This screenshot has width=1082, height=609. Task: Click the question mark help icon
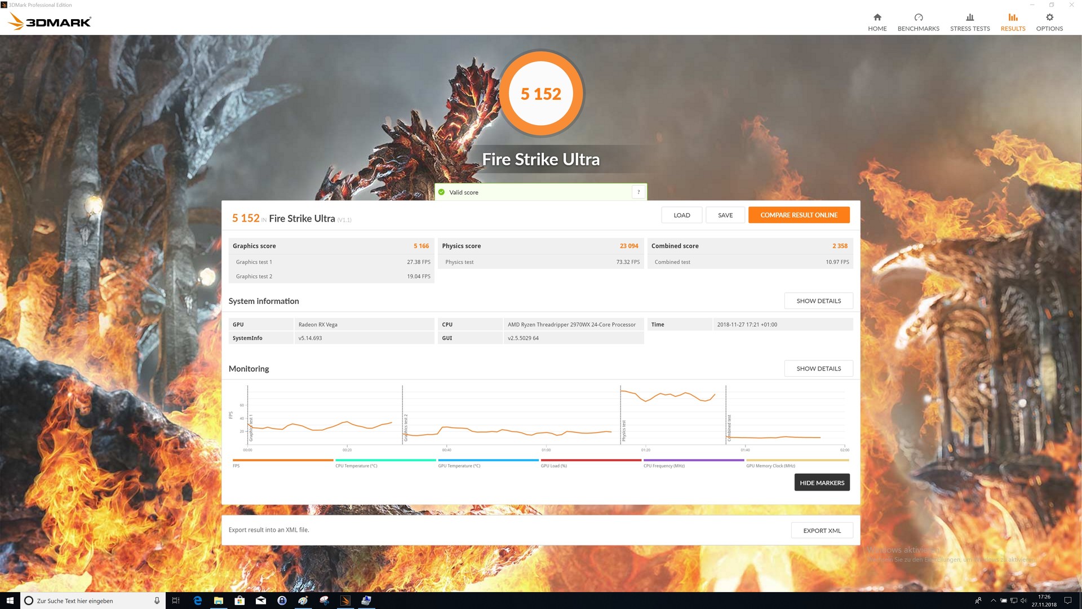pos(638,192)
